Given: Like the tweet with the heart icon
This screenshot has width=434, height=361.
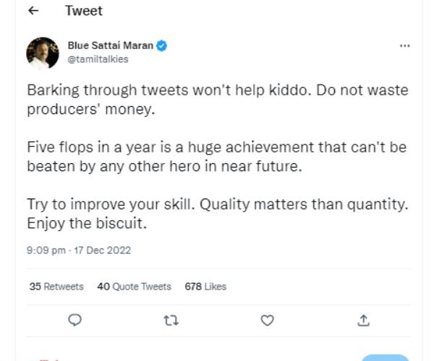Looking at the screenshot, I should tap(267, 320).
